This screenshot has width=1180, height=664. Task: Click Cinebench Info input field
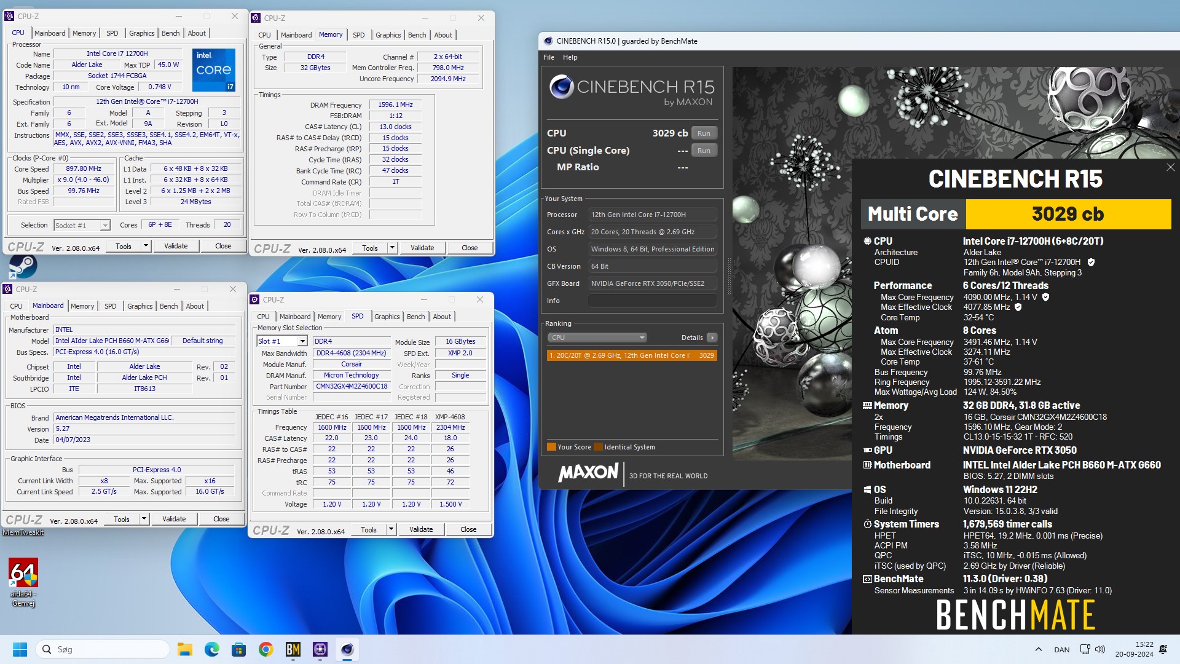click(x=653, y=301)
